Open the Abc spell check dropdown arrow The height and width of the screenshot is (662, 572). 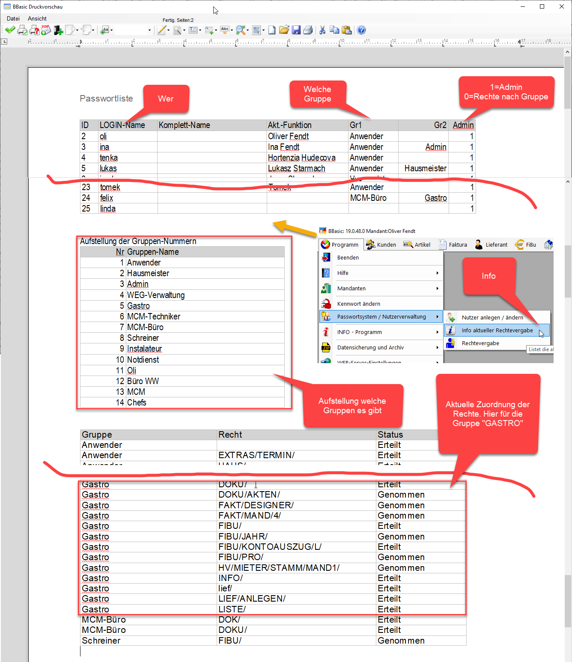coord(232,30)
